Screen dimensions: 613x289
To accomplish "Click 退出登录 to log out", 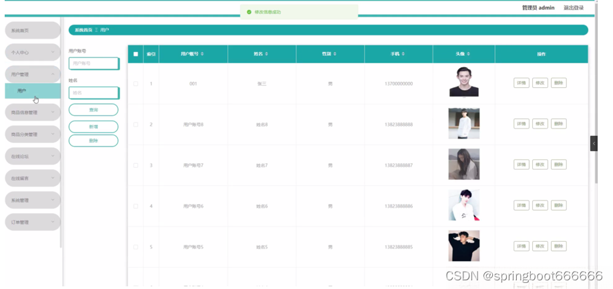I will click(x=574, y=8).
